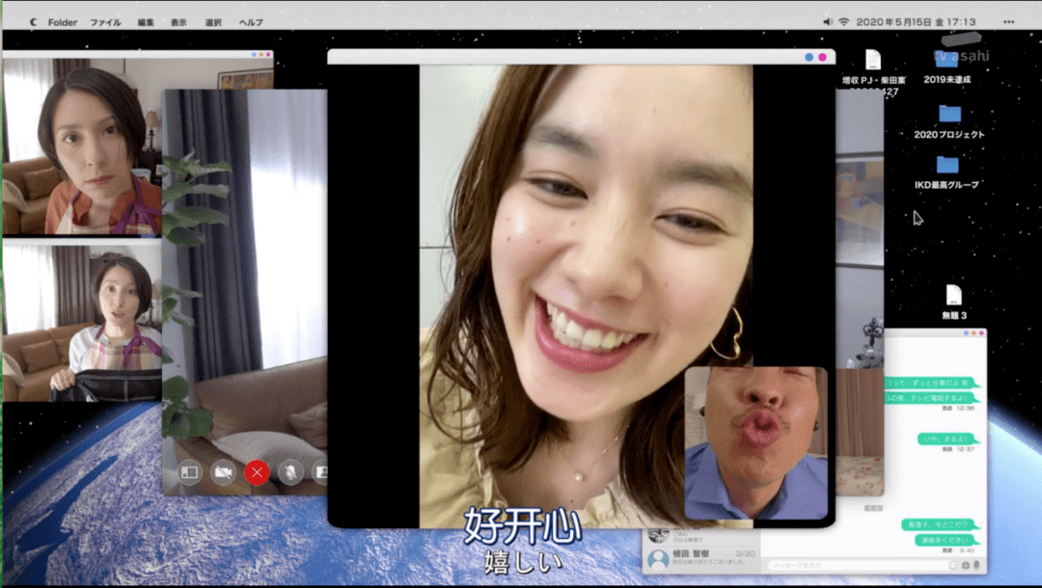Click the microphone icon in the chat input bar
Screen dimensions: 1042x588
(976, 566)
